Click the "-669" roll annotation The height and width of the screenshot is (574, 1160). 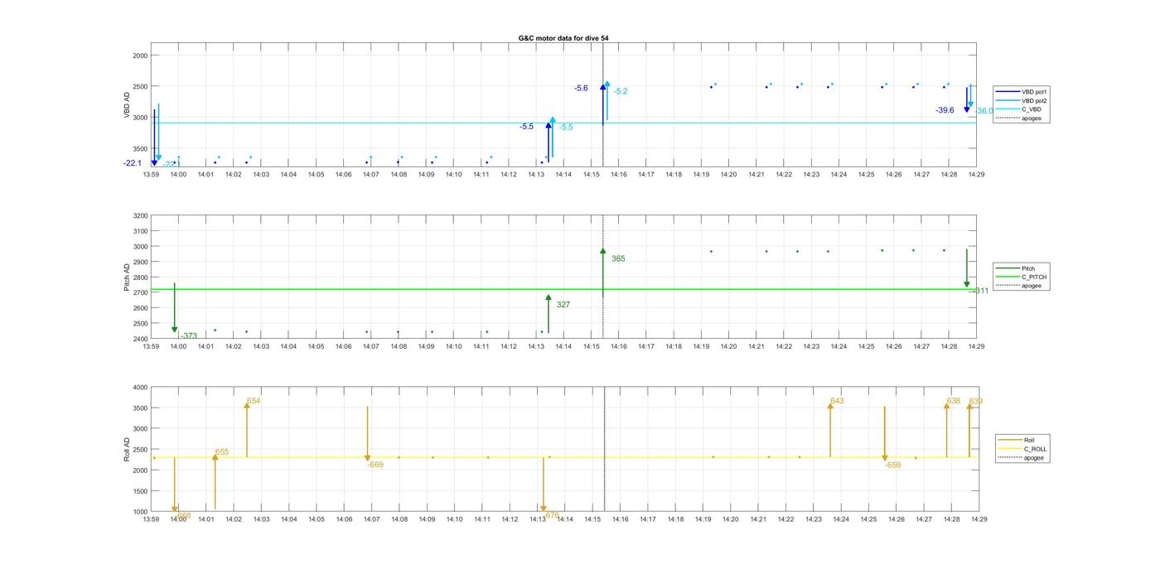tap(375, 465)
